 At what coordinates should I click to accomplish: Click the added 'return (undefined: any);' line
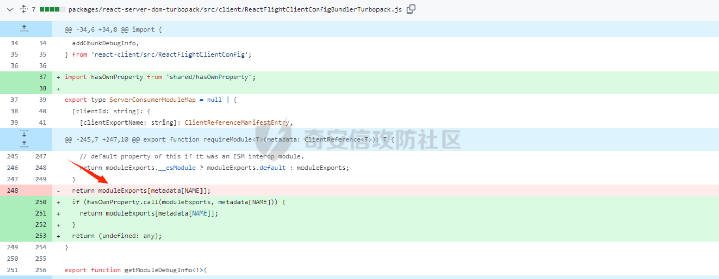(x=117, y=236)
